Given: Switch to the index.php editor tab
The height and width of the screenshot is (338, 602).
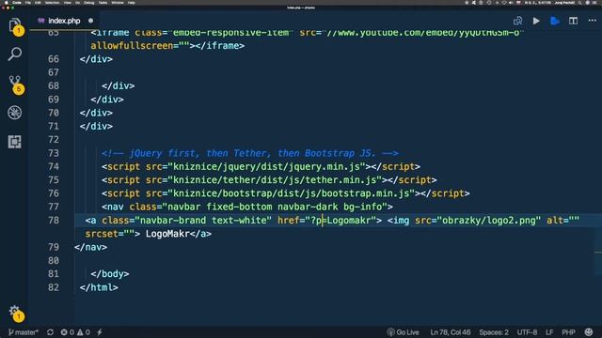Looking at the screenshot, I should click(64, 21).
